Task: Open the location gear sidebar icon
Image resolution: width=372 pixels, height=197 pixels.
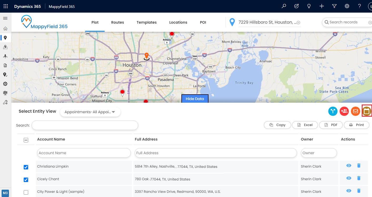Action: (5, 84)
